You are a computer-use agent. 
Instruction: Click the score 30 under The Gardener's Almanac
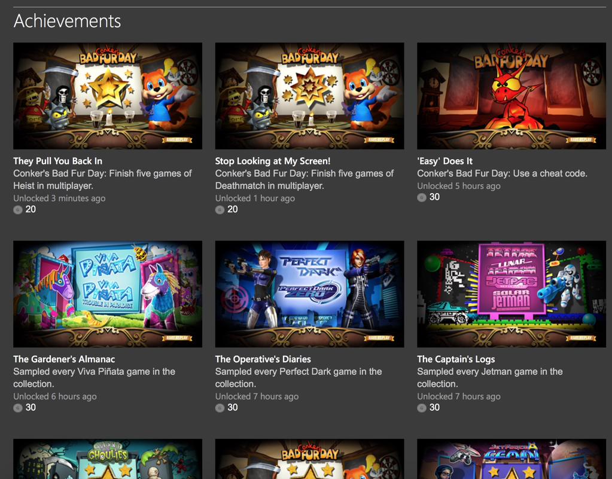[x=31, y=408]
